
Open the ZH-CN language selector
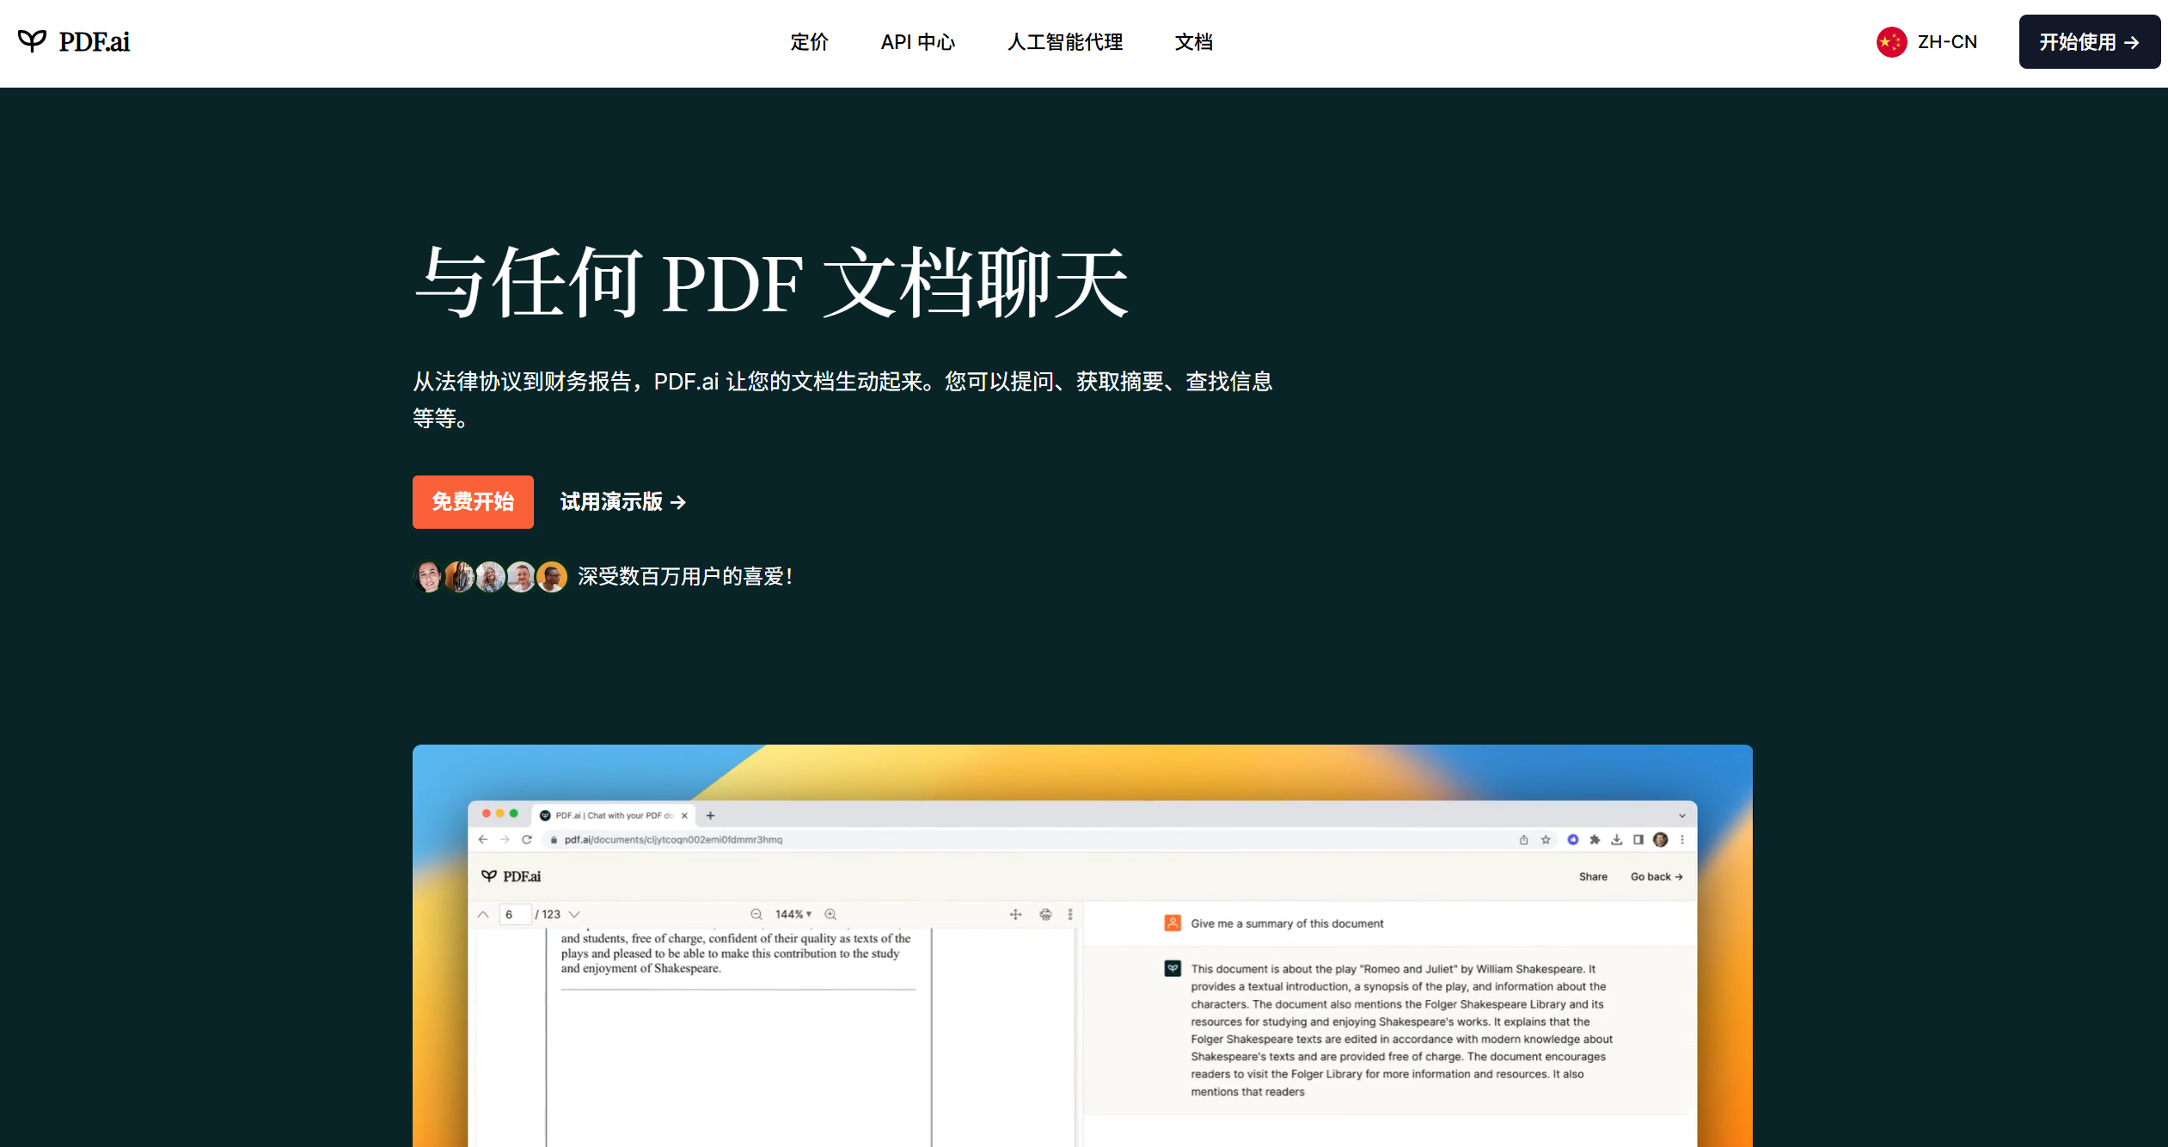pos(1927,41)
